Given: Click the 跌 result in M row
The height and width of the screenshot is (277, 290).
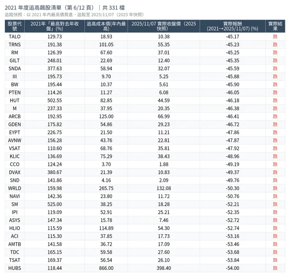Looking at the screenshot, I should click(275, 108).
